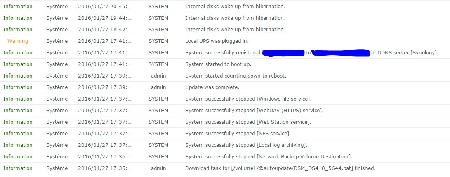Image resolution: width=450 pixels, height=177 pixels.
Task: Select the 18:42 internal disks woke up entry
Action: (x=235, y=30)
